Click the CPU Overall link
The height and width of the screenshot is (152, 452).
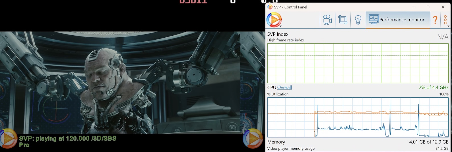[x=284, y=87]
